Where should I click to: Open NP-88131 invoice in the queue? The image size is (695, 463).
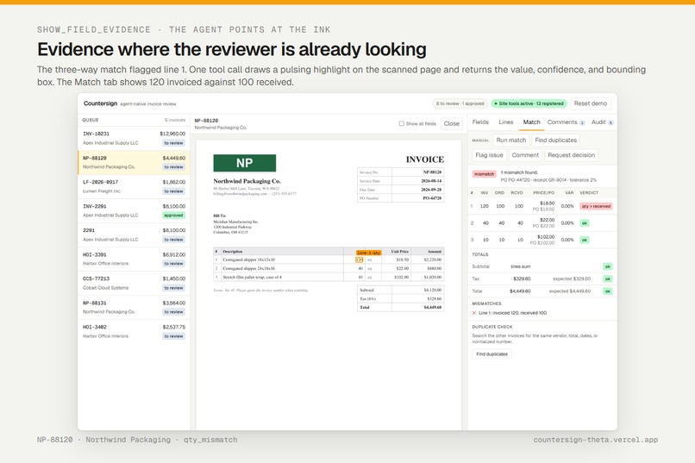coord(134,307)
